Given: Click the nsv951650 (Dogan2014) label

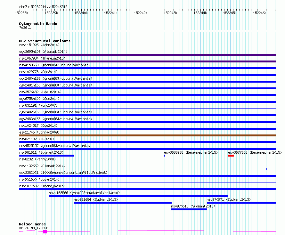Looking at the screenshot, I should (39, 179).
